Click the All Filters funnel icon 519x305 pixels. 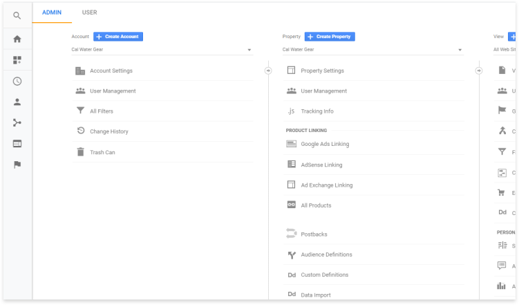(80, 110)
